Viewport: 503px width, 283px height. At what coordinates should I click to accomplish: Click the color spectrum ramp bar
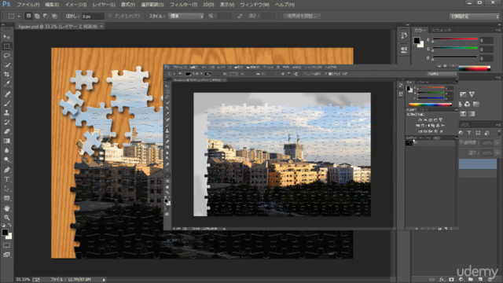coord(475,68)
